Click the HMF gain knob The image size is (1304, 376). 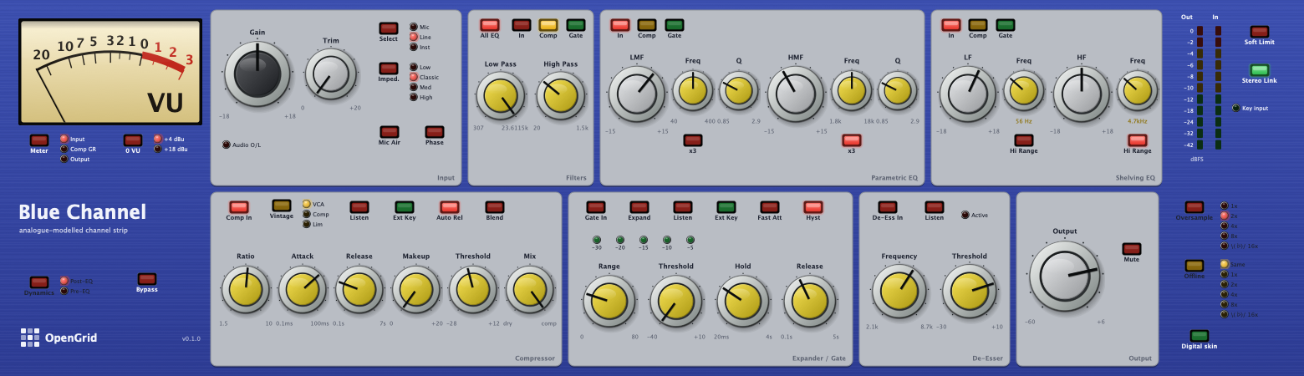tap(796, 94)
